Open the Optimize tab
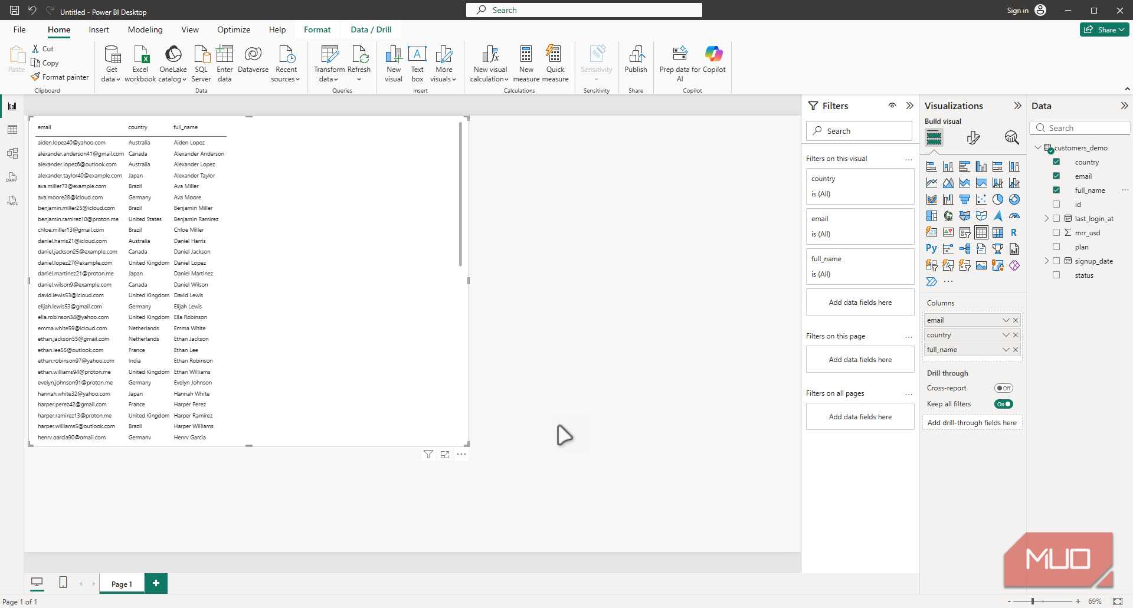The height and width of the screenshot is (608, 1133). [234, 29]
